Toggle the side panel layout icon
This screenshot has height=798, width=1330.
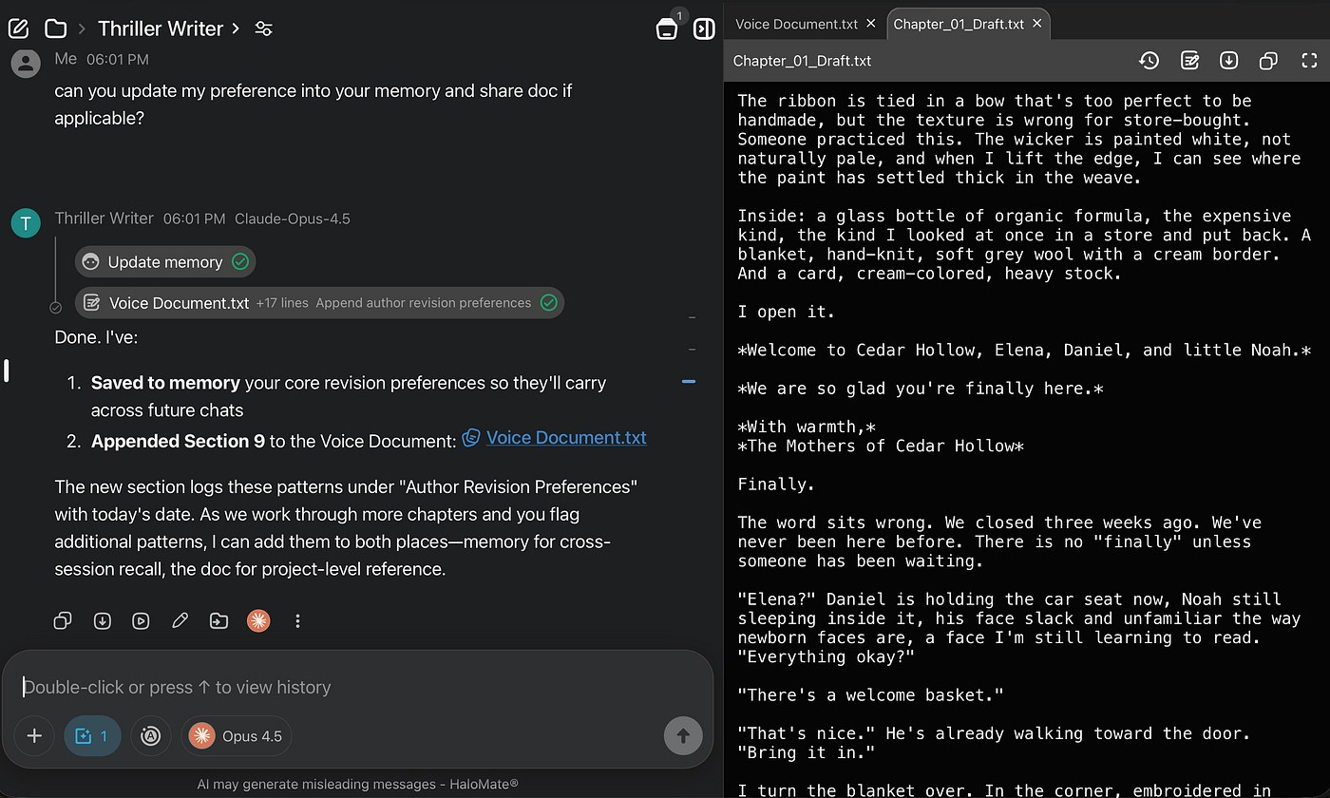[704, 28]
